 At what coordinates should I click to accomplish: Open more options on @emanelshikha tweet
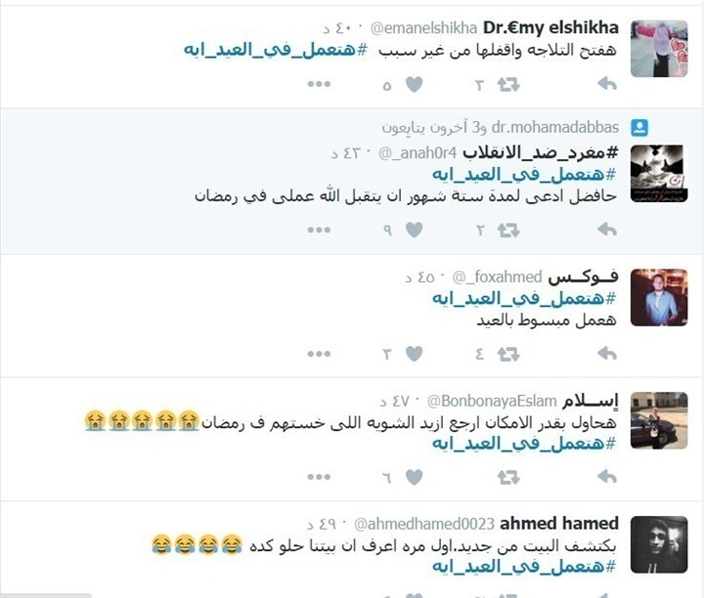(x=319, y=84)
